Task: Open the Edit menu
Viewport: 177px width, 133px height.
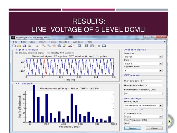Action: point(23,42)
